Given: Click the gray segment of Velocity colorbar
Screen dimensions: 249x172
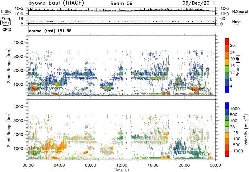Looking at the screenshot, I should coord(227,129).
